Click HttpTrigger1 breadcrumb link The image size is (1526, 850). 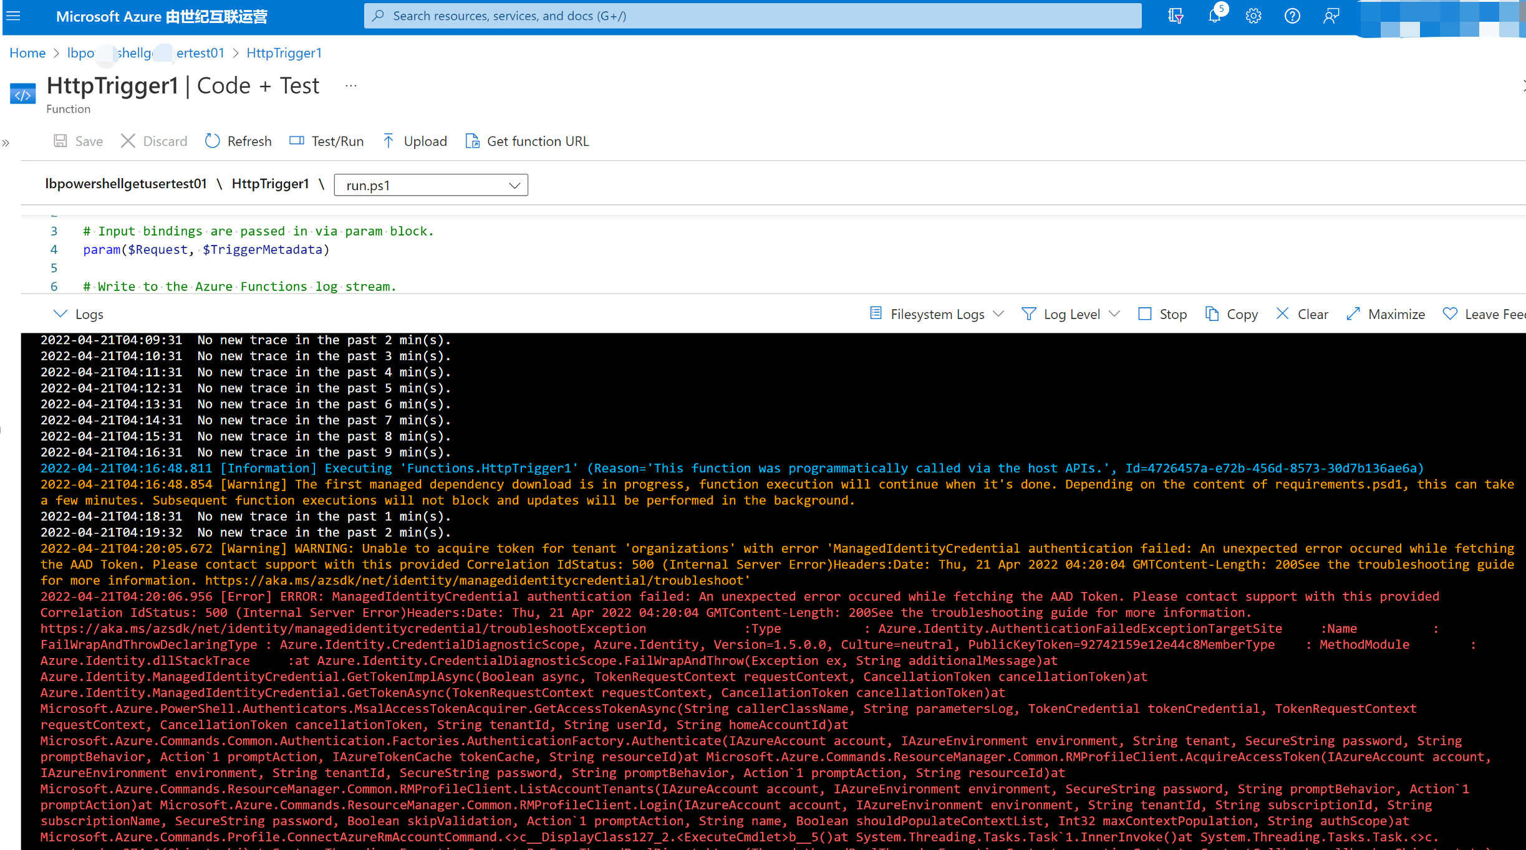click(284, 53)
